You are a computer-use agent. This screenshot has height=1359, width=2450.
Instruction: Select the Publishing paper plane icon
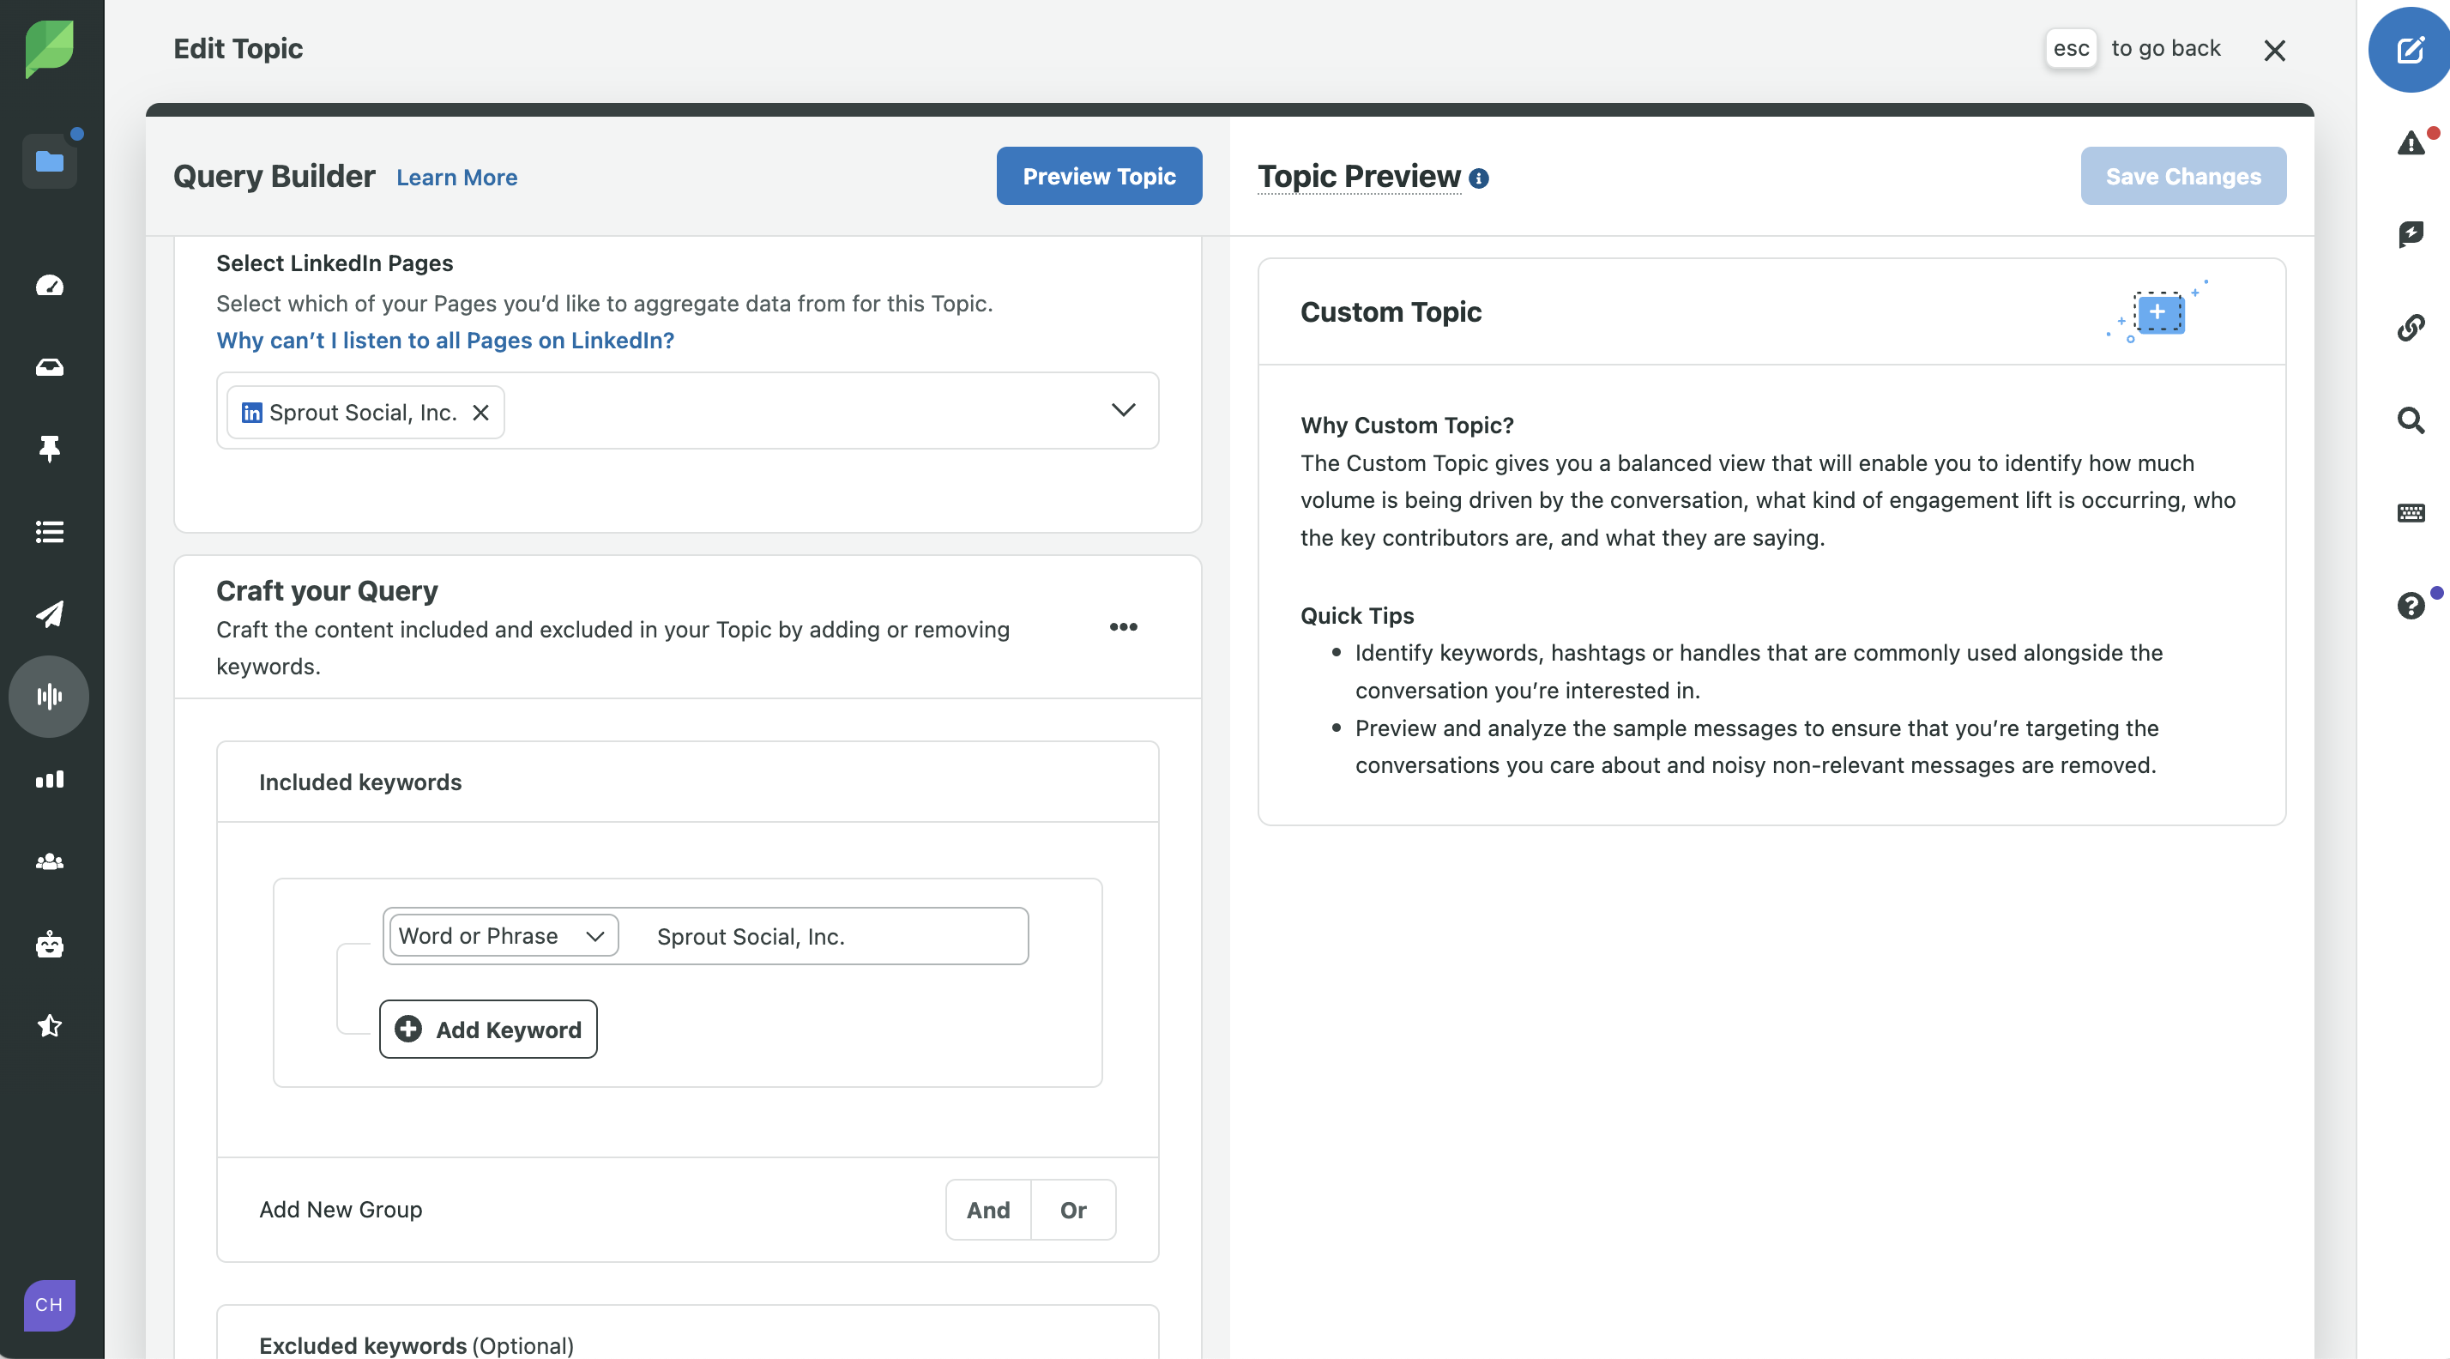pos(49,613)
